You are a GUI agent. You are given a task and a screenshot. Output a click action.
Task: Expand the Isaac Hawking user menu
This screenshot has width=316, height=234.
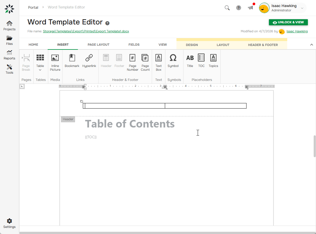pyautogui.click(x=302, y=8)
